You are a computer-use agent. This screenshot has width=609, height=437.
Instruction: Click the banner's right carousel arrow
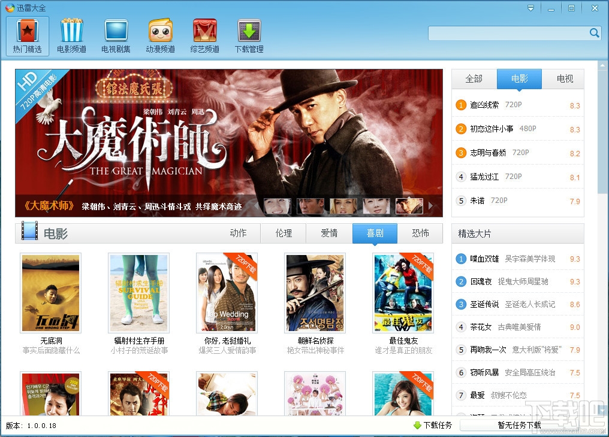click(431, 206)
